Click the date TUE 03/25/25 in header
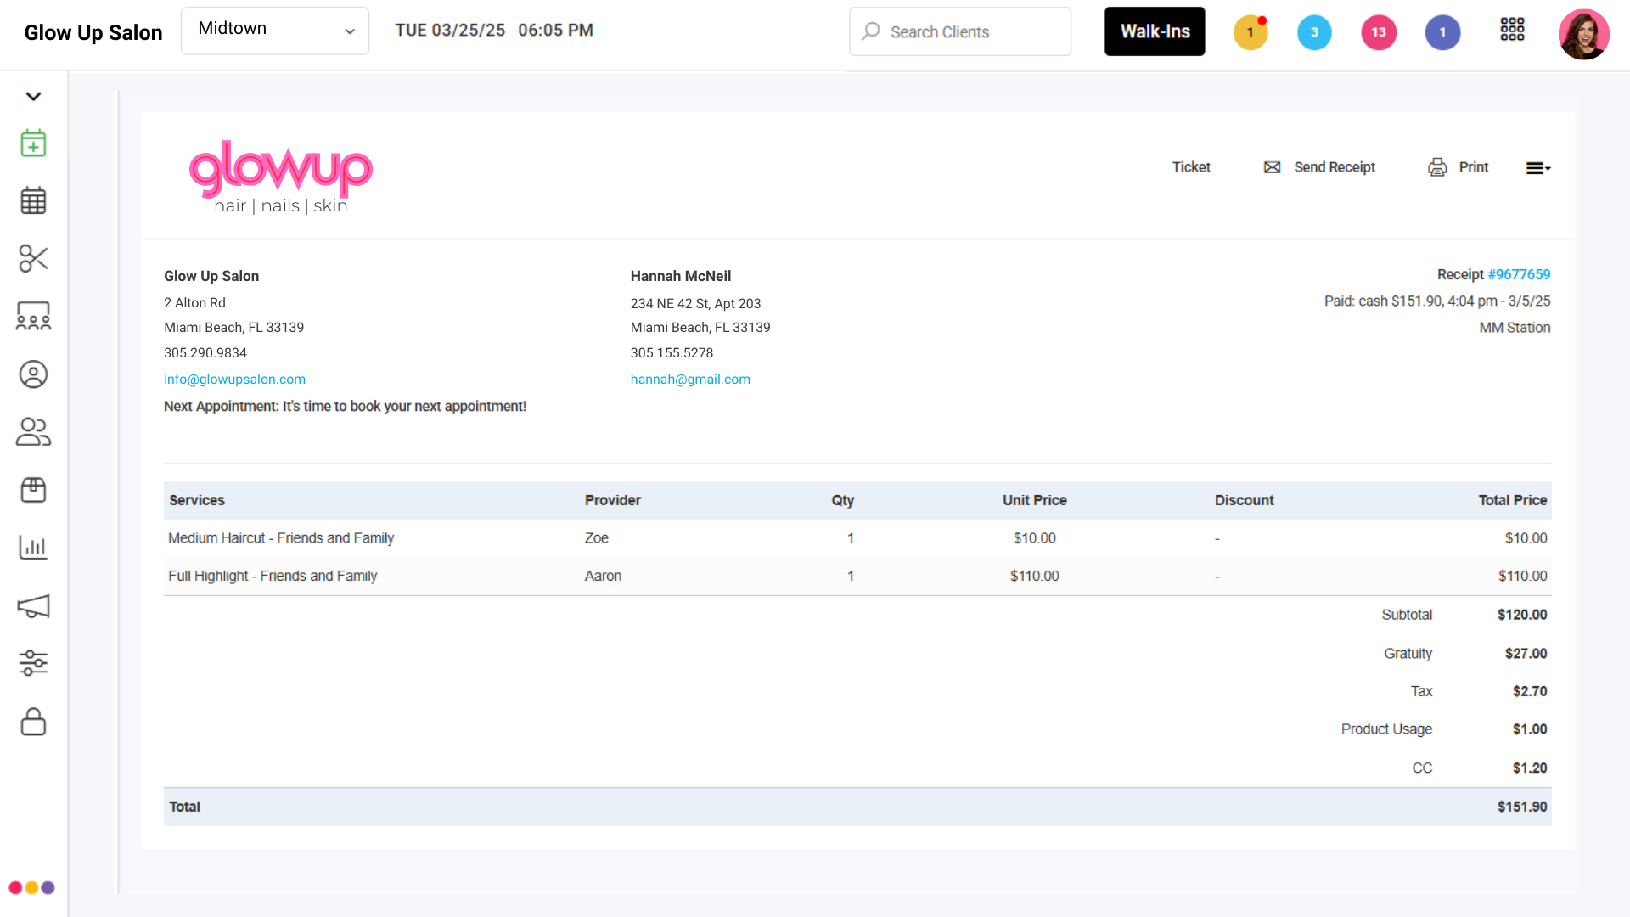The height and width of the screenshot is (917, 1630). [450, 31]
